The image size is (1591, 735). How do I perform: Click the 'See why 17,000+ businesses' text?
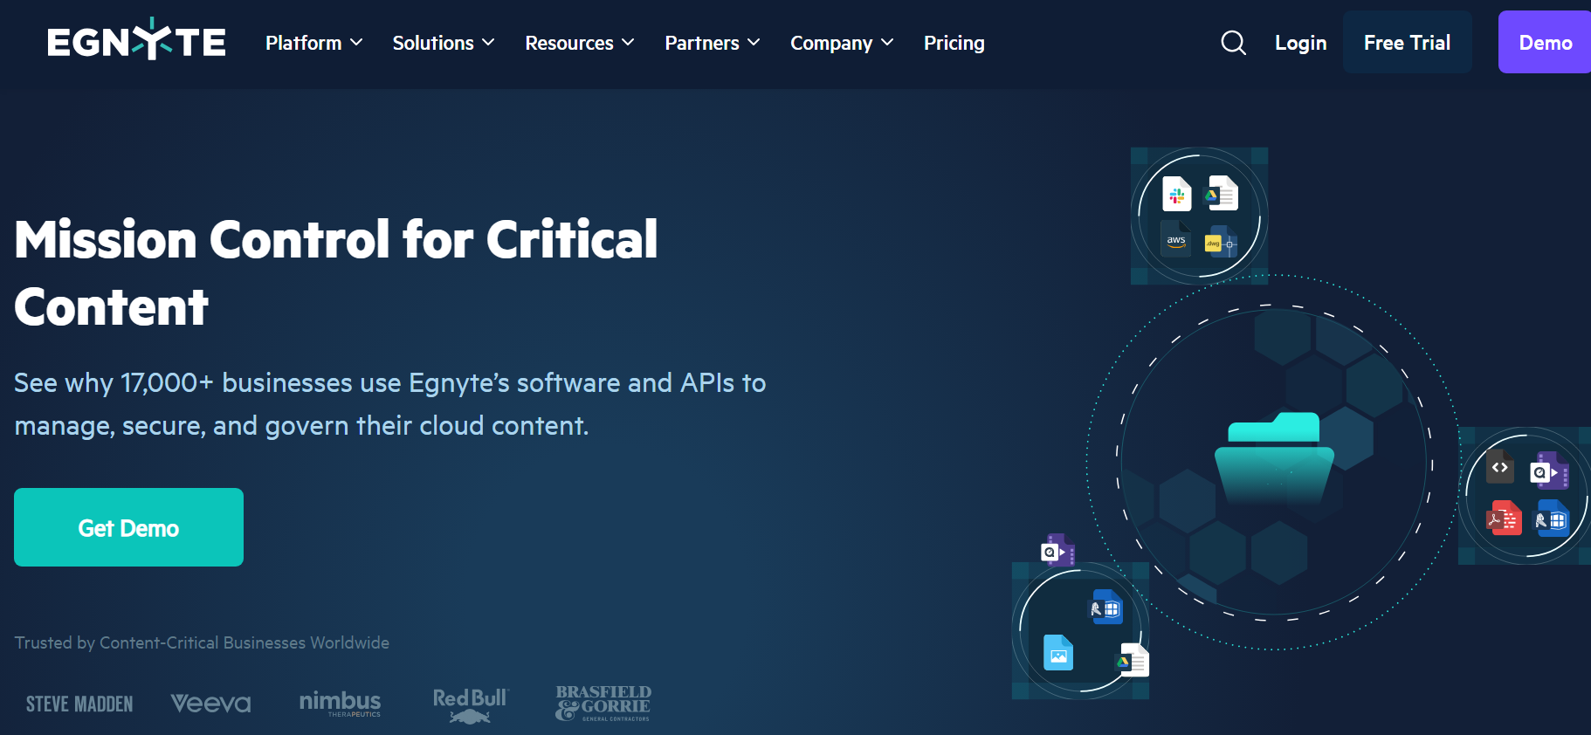tap(389, 404)
